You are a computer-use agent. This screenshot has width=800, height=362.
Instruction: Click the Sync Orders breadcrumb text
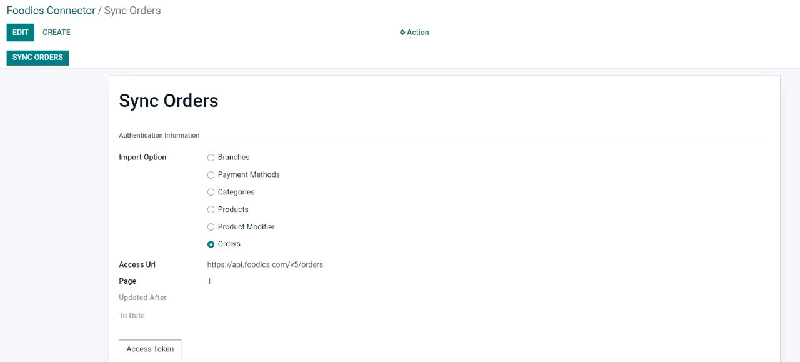click(x=132, y=11)
